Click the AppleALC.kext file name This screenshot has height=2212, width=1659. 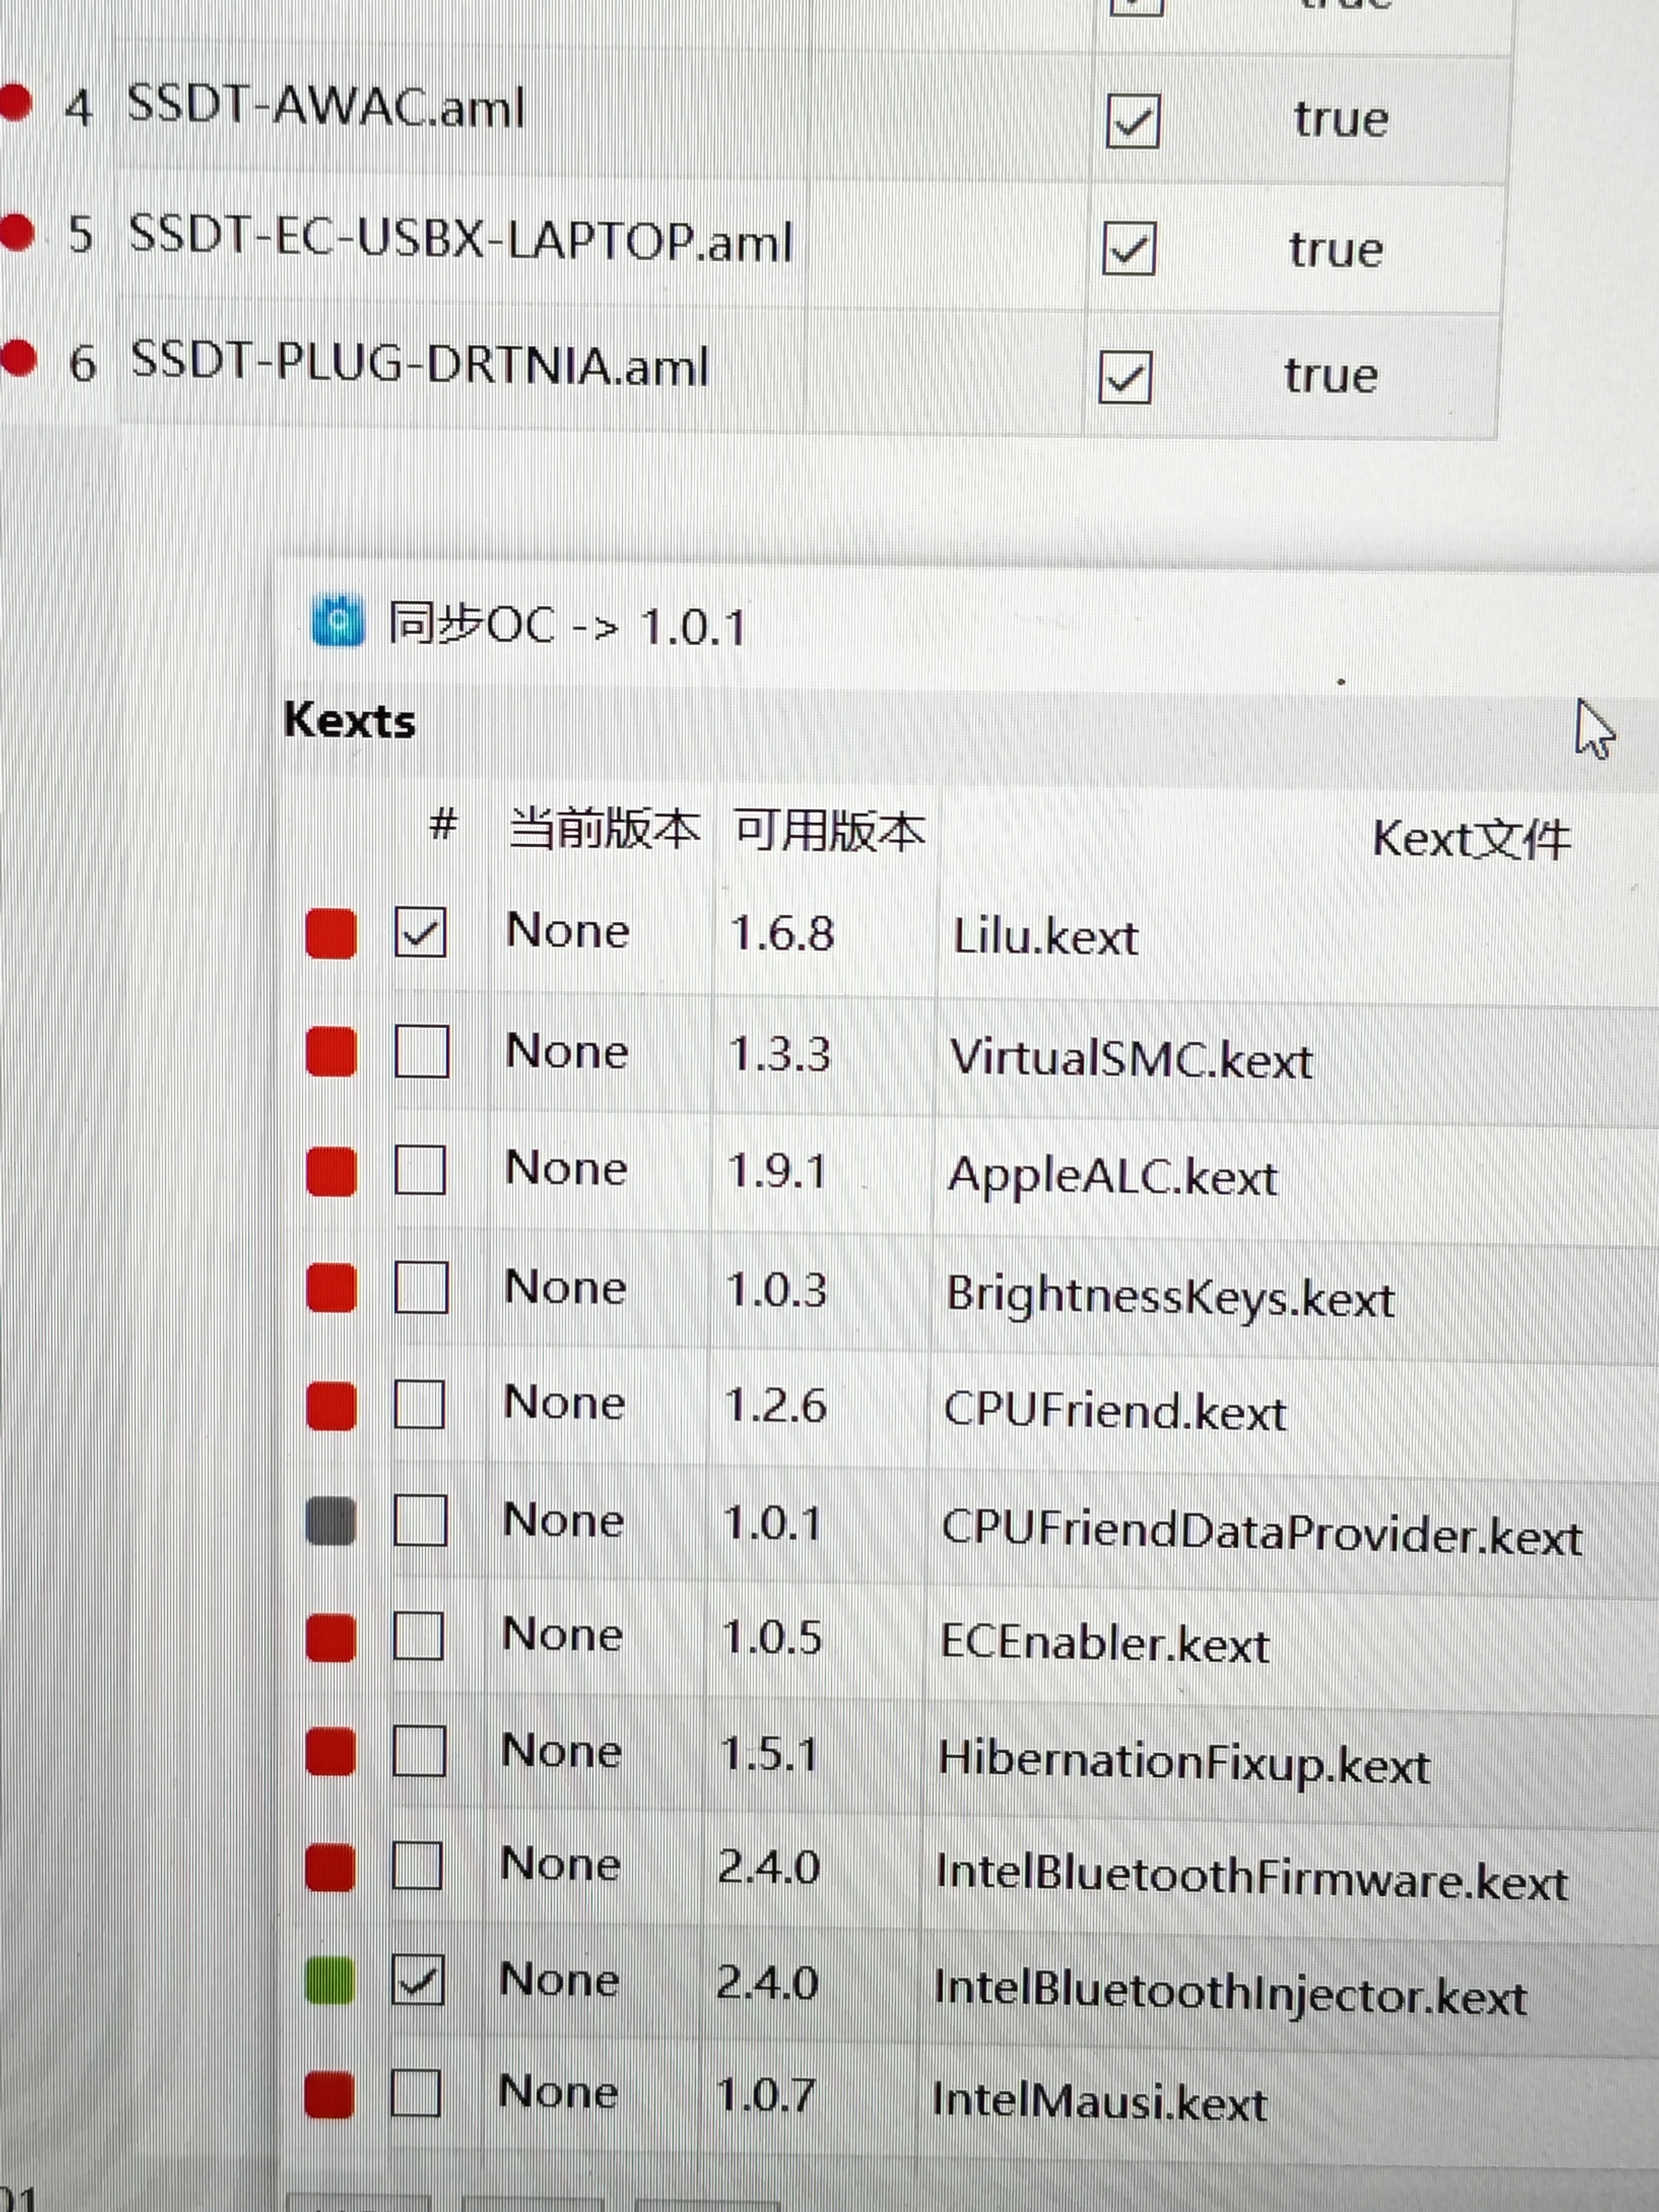click(1113, 1177)
